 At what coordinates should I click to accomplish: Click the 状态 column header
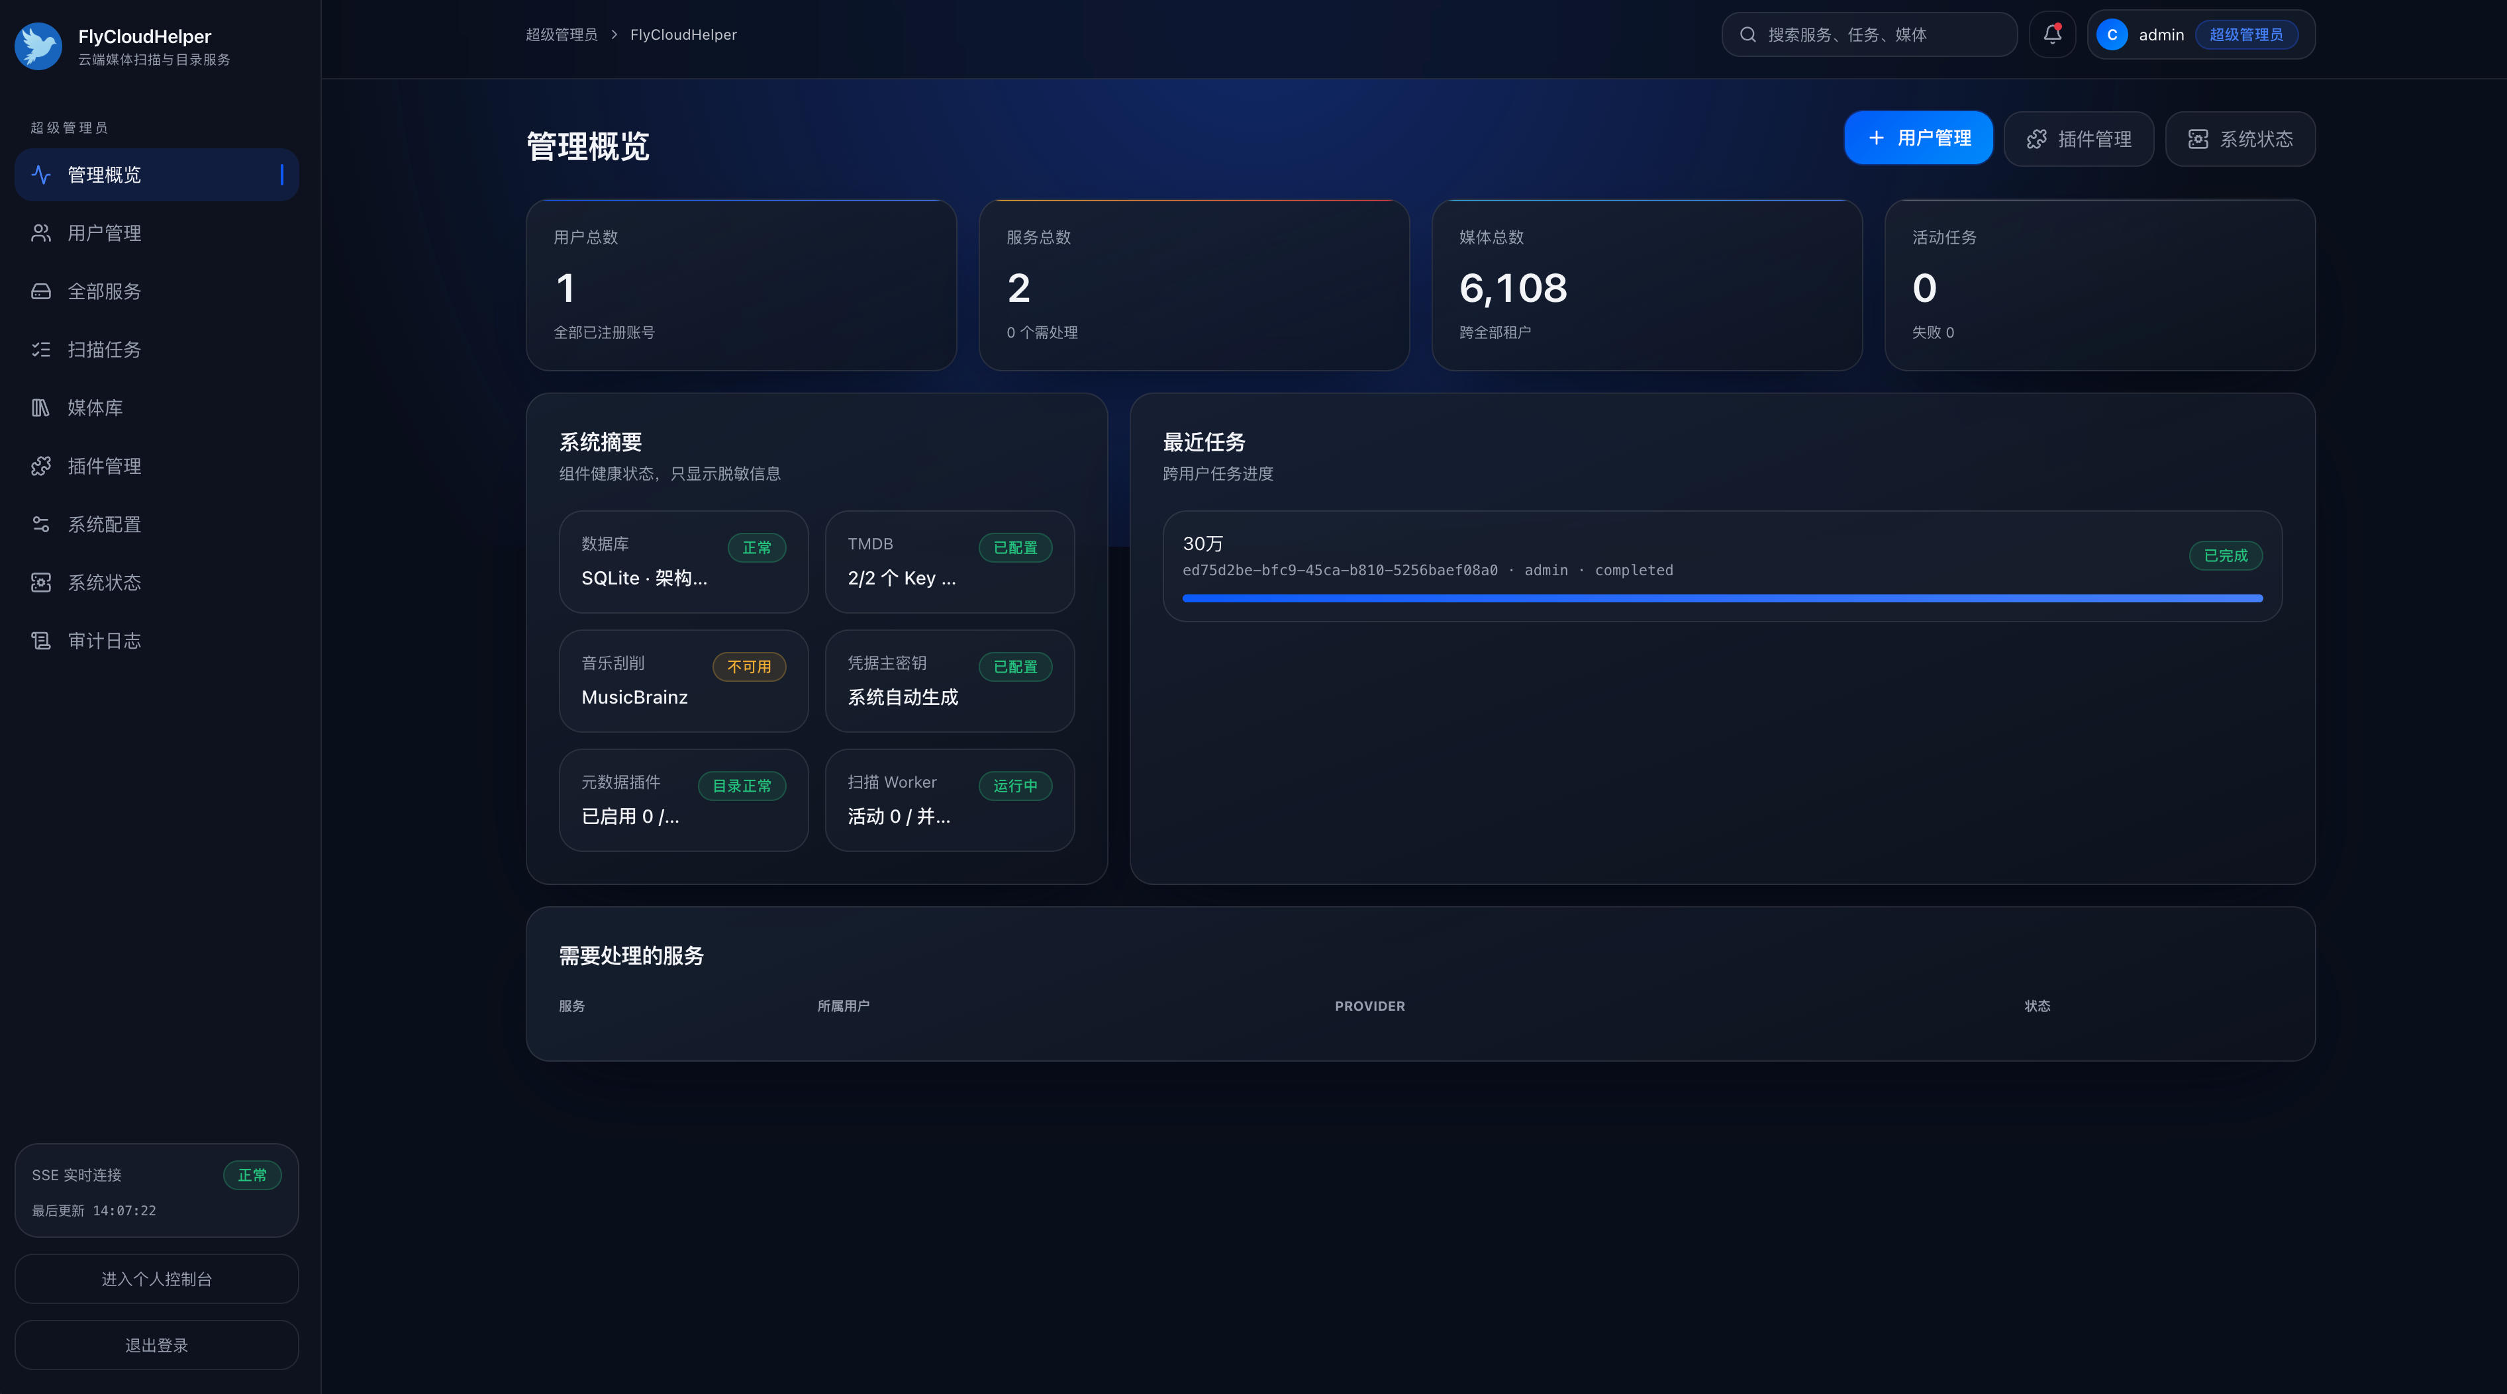(x=2037, y=1006)
